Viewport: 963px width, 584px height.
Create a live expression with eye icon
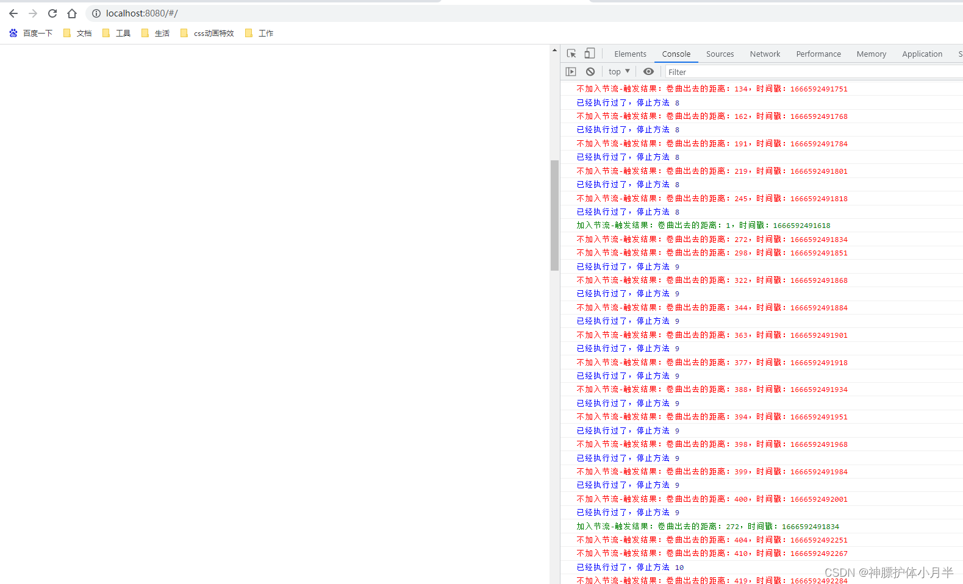[x=648, y=72]
